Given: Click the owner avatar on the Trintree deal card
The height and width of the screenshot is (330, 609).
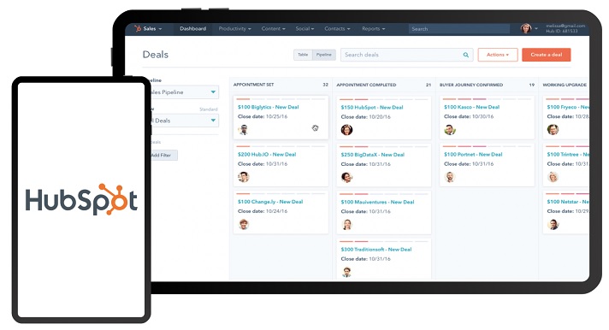Looking at the screenshot, I should (553, 177).
